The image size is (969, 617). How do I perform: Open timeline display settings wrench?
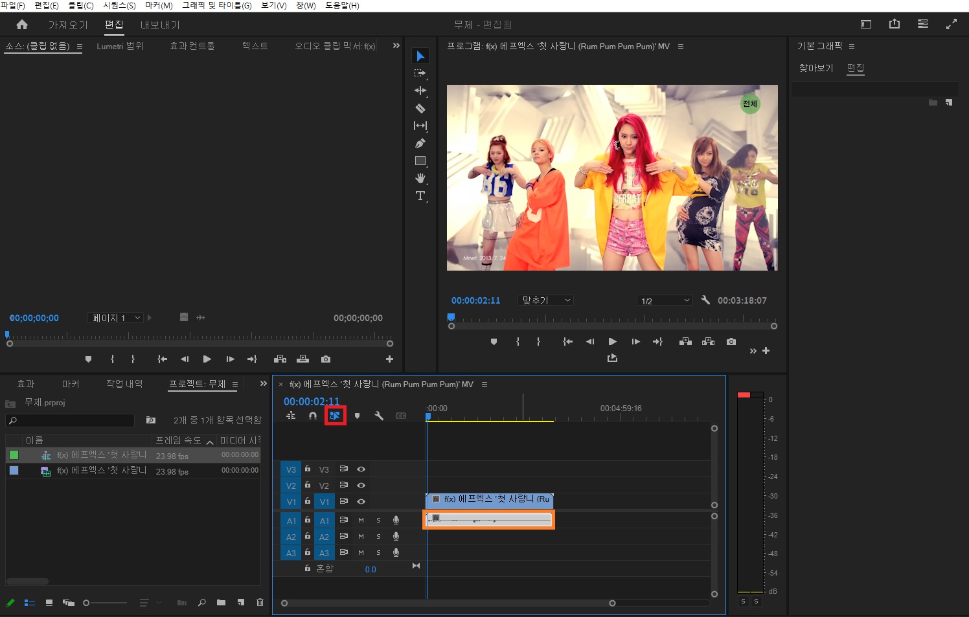click(x=379, y=416)
